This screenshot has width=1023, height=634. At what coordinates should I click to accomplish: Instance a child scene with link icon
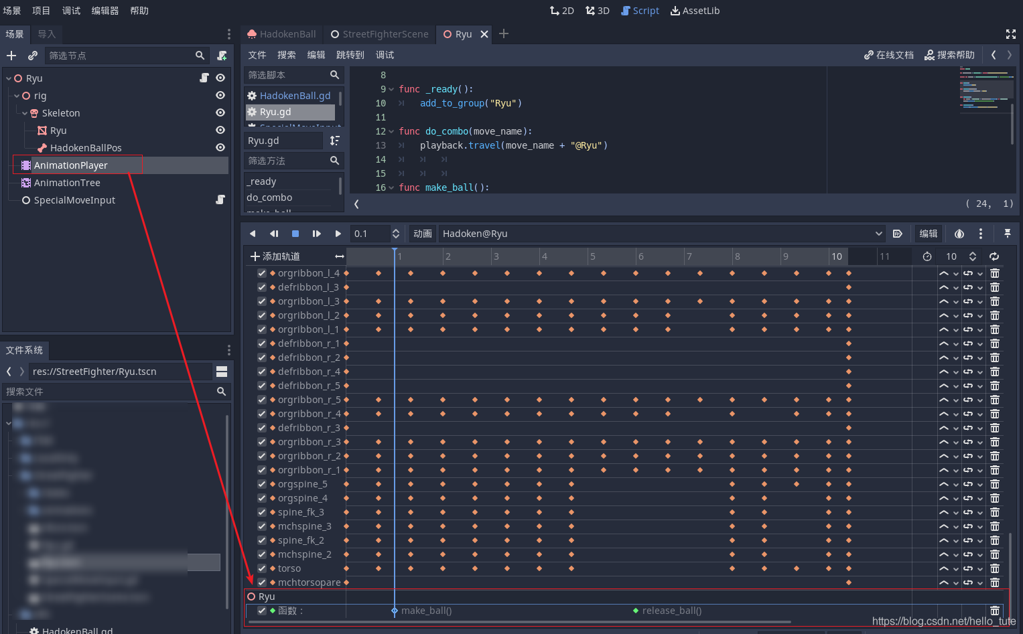pos(32,56)
